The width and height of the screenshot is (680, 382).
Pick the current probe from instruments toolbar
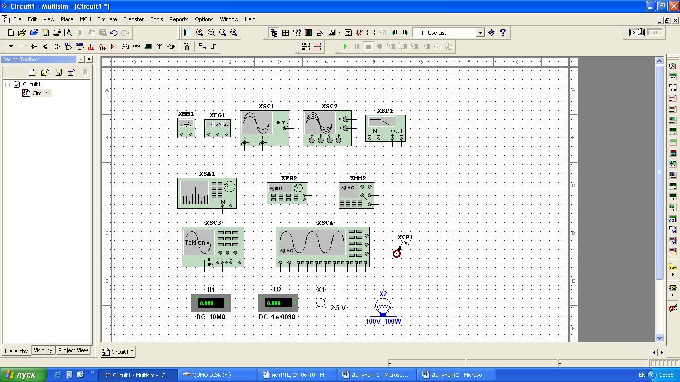coord(673,308)
